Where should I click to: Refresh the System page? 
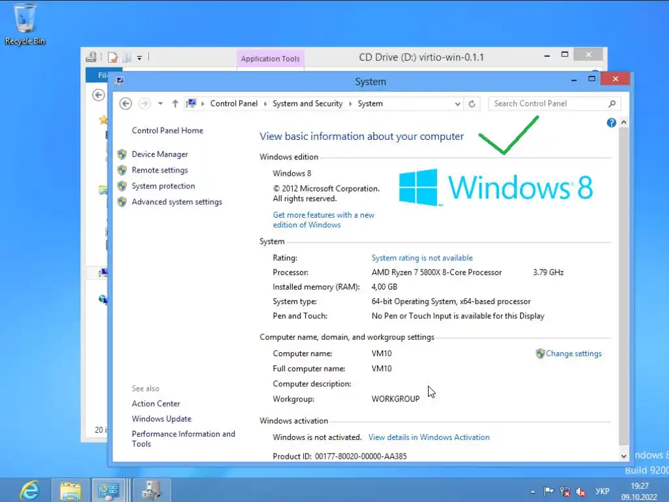click(472, 104)
